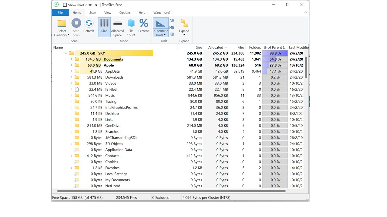Open the Select Directory tool

coord(62,27)
